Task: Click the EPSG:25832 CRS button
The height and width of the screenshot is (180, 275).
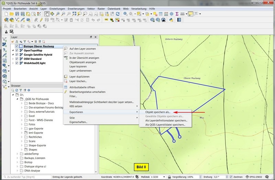Action: tap(254, 177)
